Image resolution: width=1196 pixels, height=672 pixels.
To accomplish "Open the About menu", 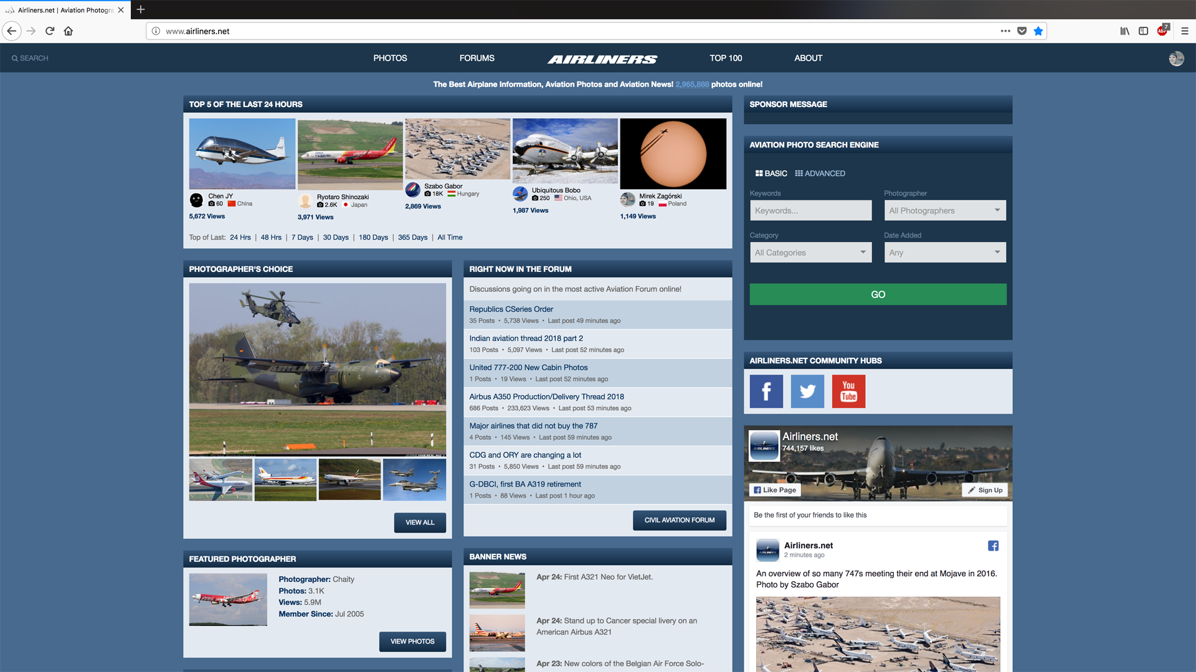I will (x=808, y=58).
